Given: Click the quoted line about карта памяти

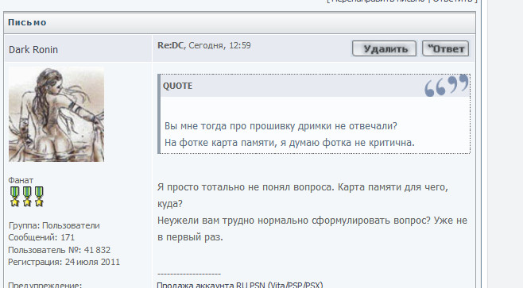Looking at the screenshot, I should point(289,143).
